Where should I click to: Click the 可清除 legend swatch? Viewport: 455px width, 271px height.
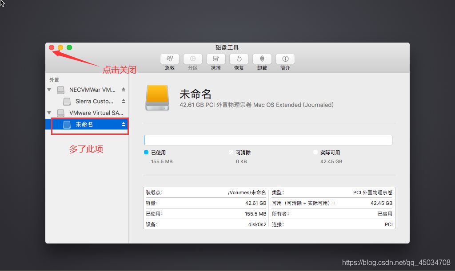pos(231,152)
